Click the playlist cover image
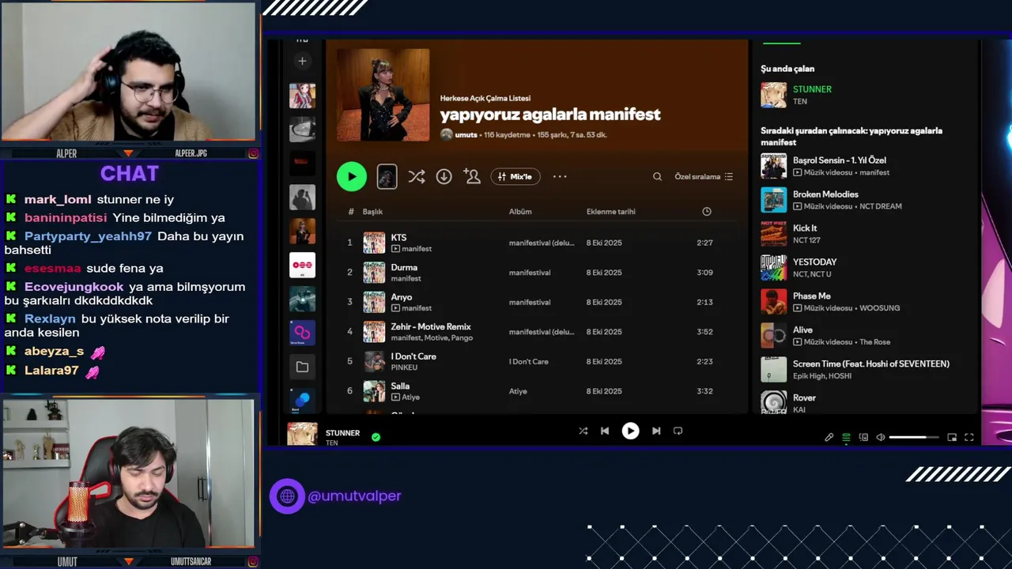The image size is (1012, 569). click(x=383, y=95)
